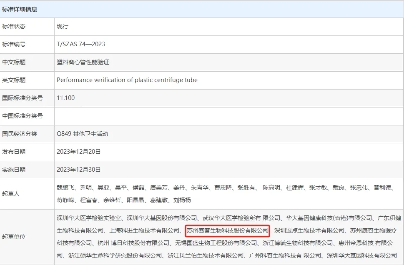Select the 中国标准分类号 label cell
This screenshot has height=265, width=404.
[27, 116]
